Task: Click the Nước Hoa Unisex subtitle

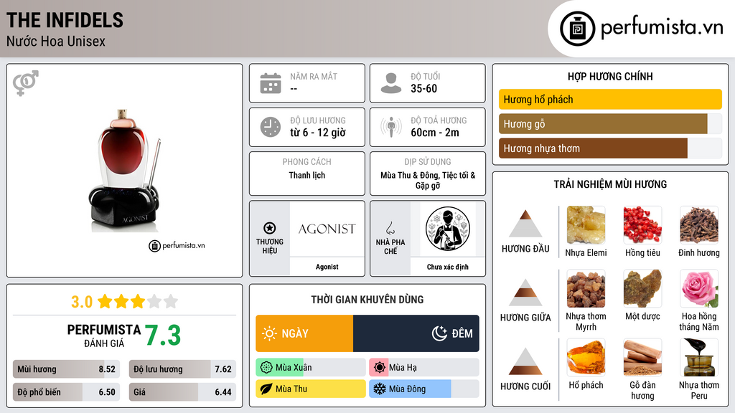Action: 56,41
